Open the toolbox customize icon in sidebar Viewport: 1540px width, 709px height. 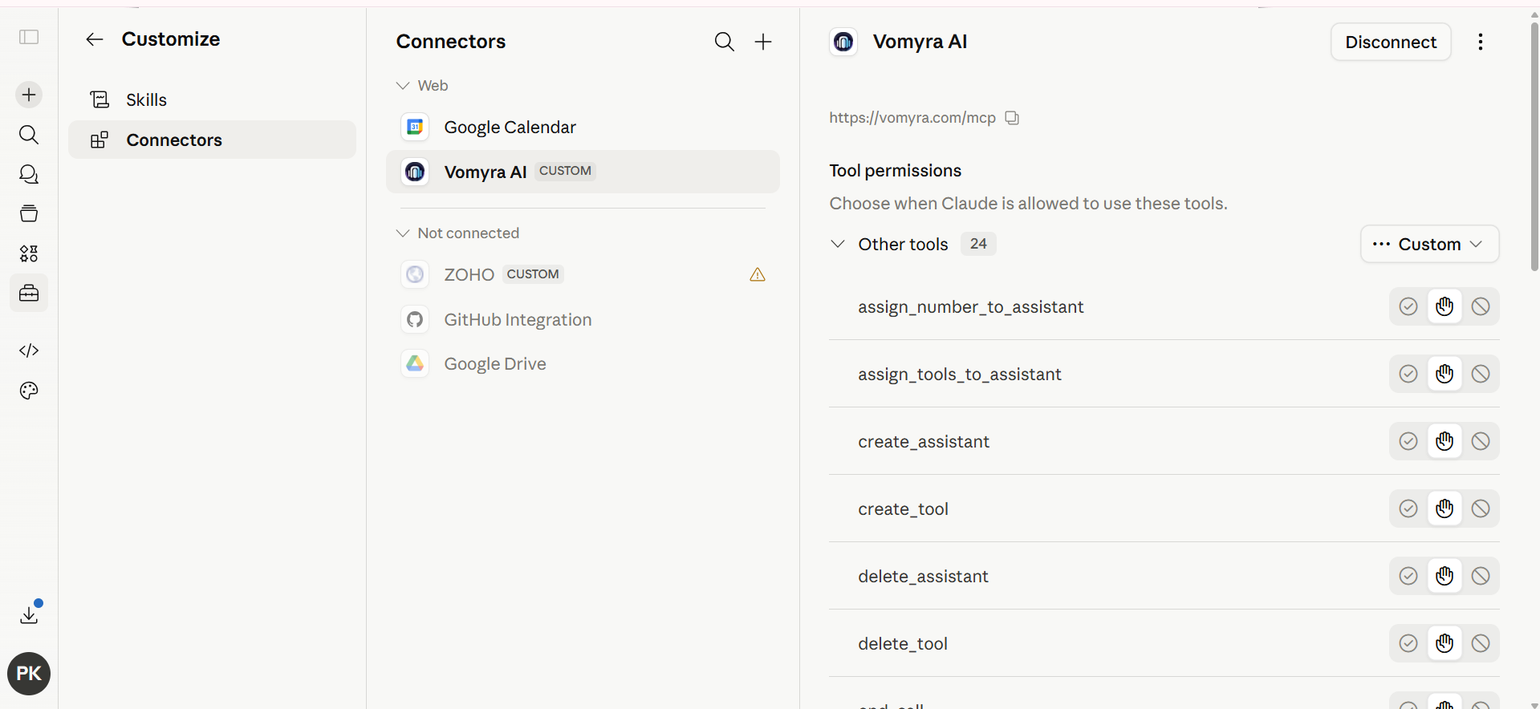click(x=29, y=294)
